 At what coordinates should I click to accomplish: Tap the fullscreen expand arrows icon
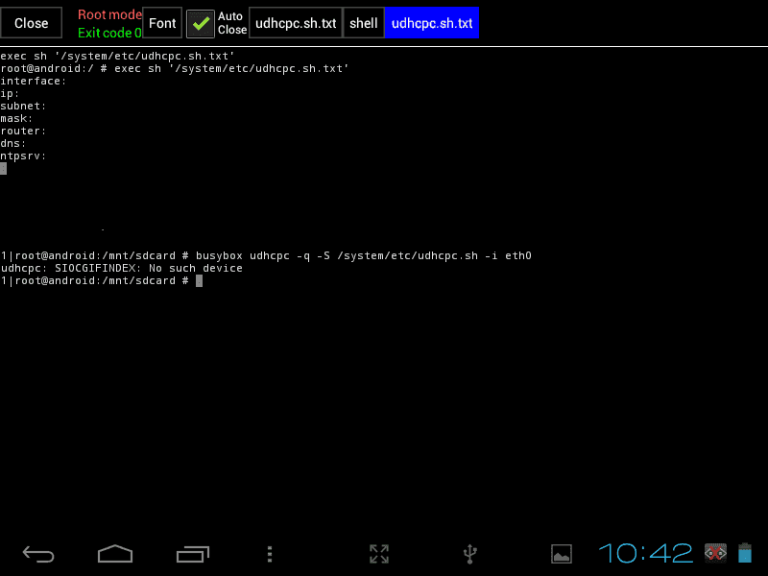click(x=379, y=554)
